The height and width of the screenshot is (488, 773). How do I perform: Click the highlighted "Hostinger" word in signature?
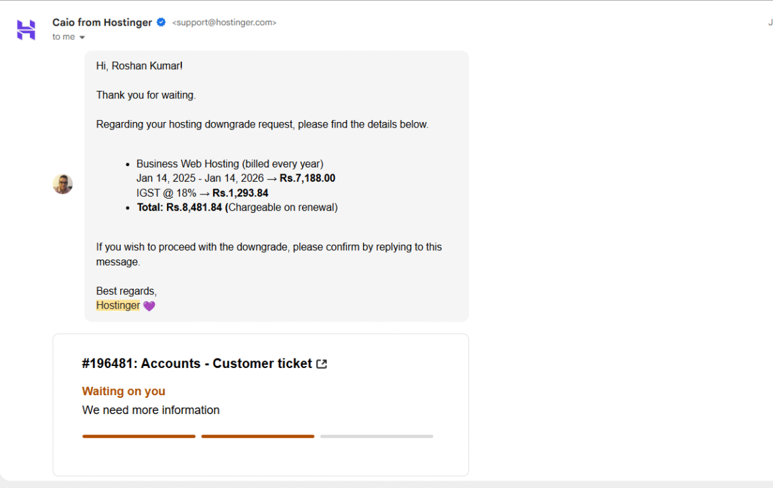(x=118, y=306)
